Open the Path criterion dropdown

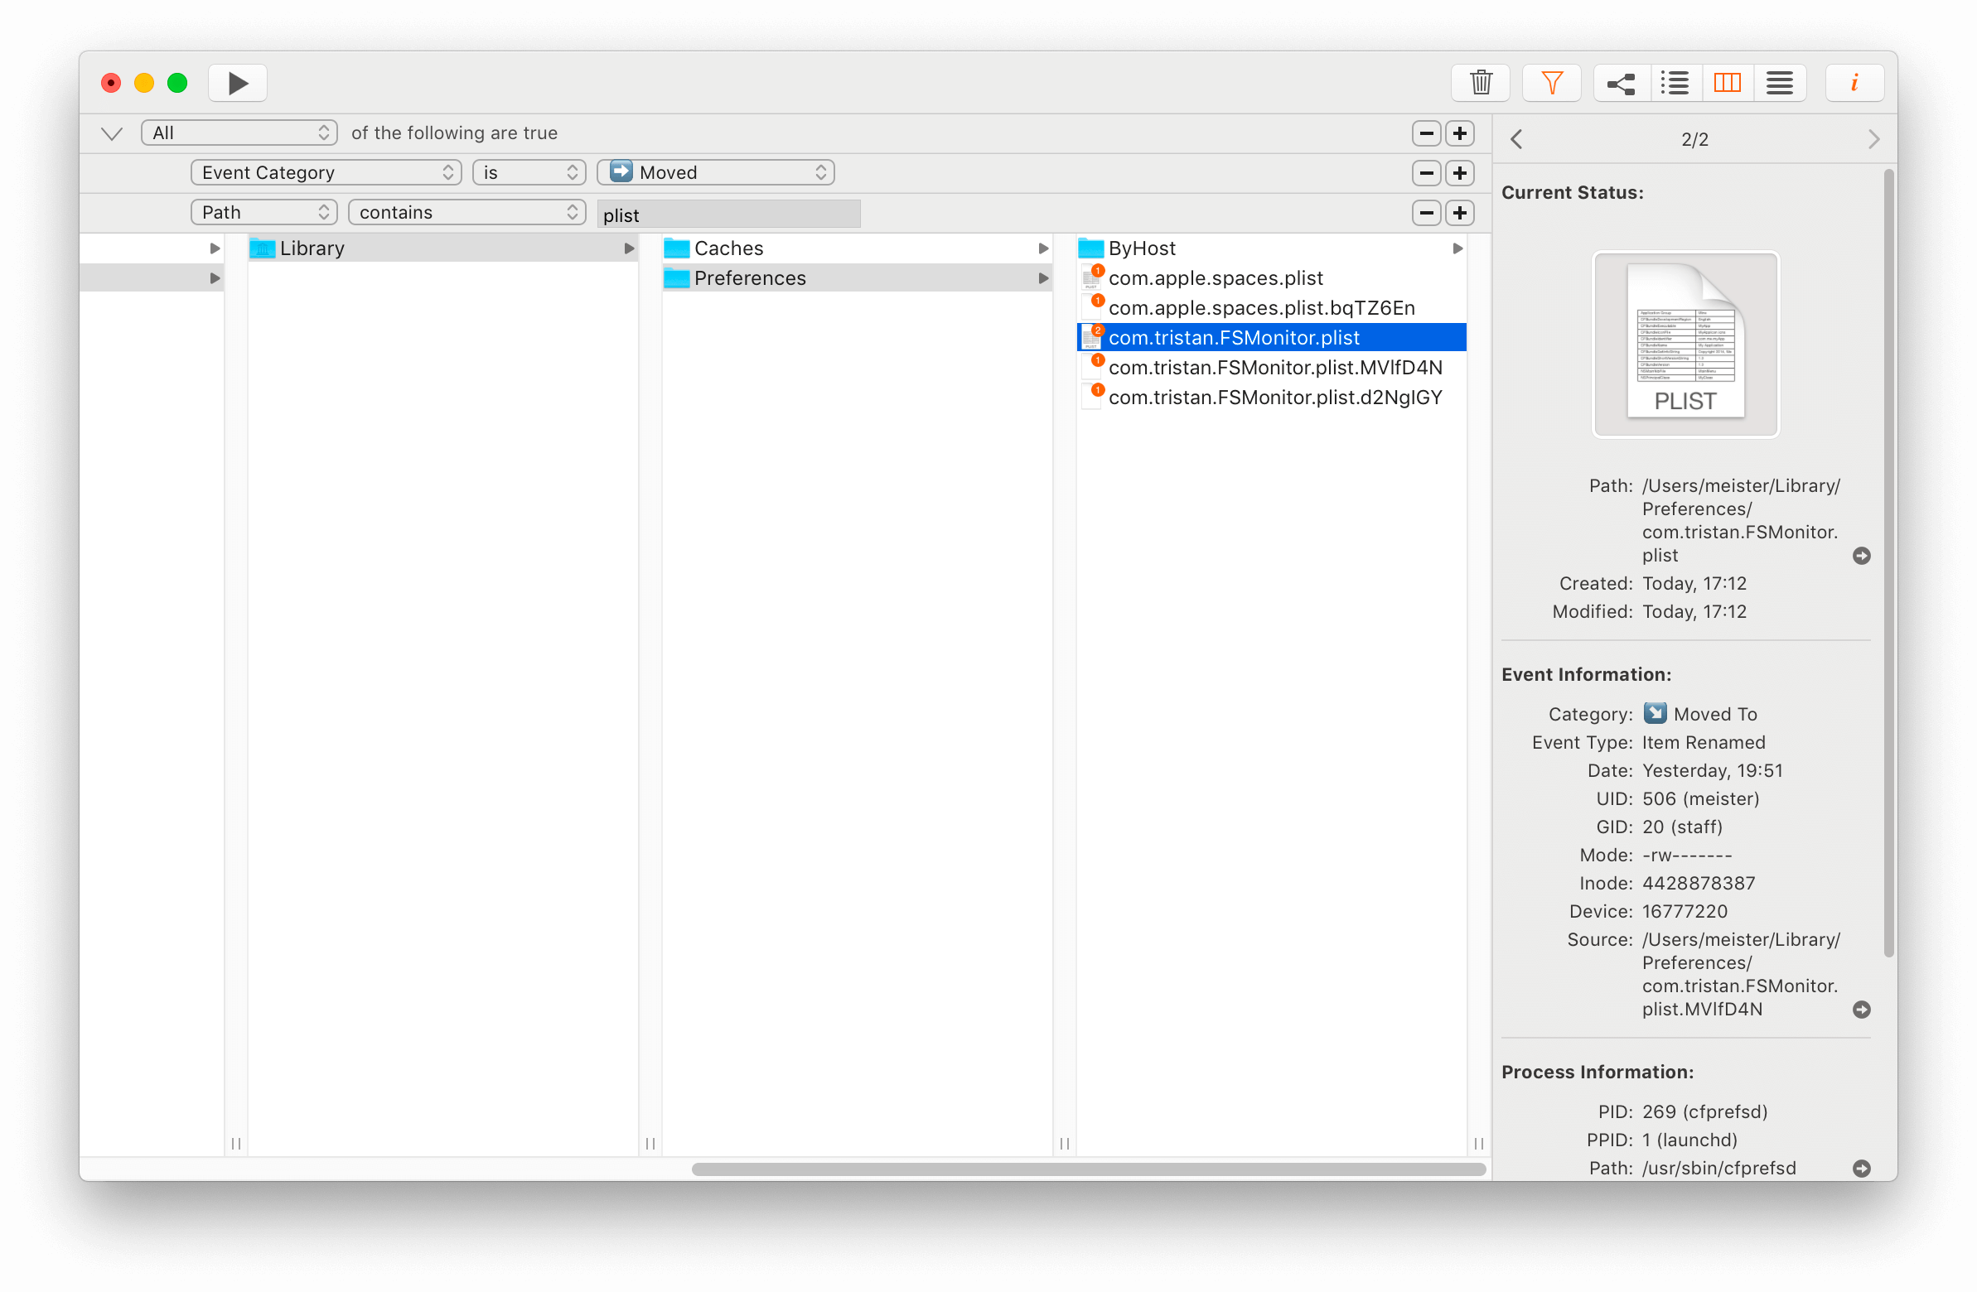pyautogui.click(x=264, y=213)
